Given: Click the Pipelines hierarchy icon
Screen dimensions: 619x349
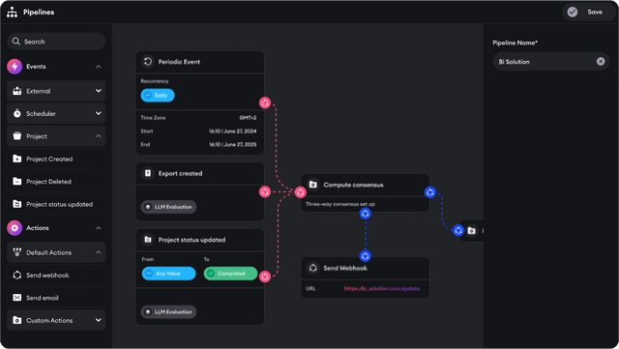Looking at the screenshot, I should click(x=13, y=13).
